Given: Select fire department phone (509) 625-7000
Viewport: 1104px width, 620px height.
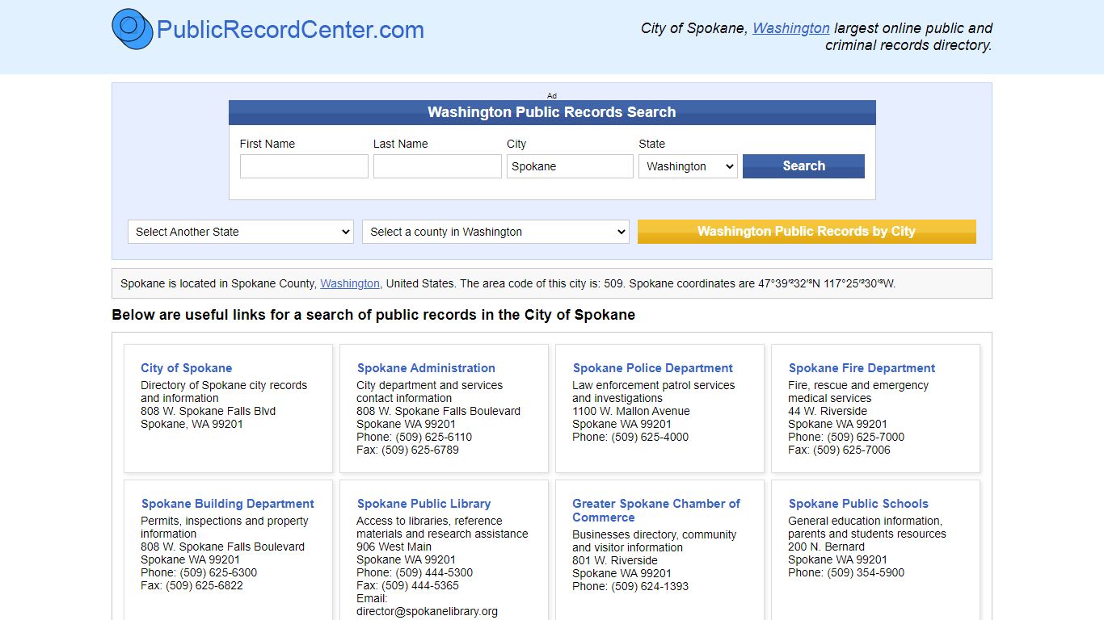Looking at the screenshot, I should tap(866, 437).
